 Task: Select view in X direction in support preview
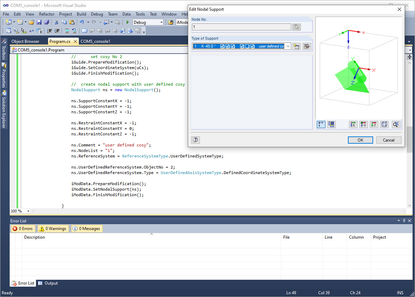(x=353, y=124)
